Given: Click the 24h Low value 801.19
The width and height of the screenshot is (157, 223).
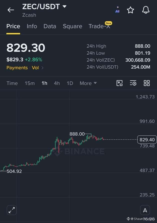Looking at the screenshot, I should pos(142,53).
